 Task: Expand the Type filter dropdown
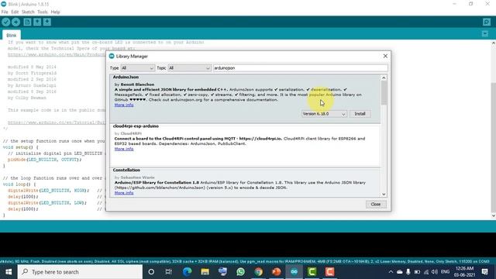[137, 68]
